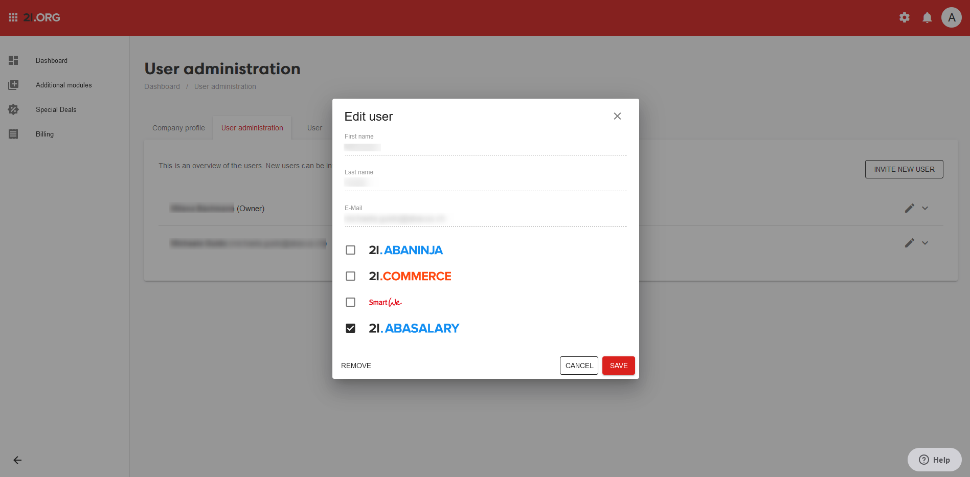Image resolution: width=970 pixels, height=477 pixels.
Task: Click the REMOVE button
Action: pos(356,366)
